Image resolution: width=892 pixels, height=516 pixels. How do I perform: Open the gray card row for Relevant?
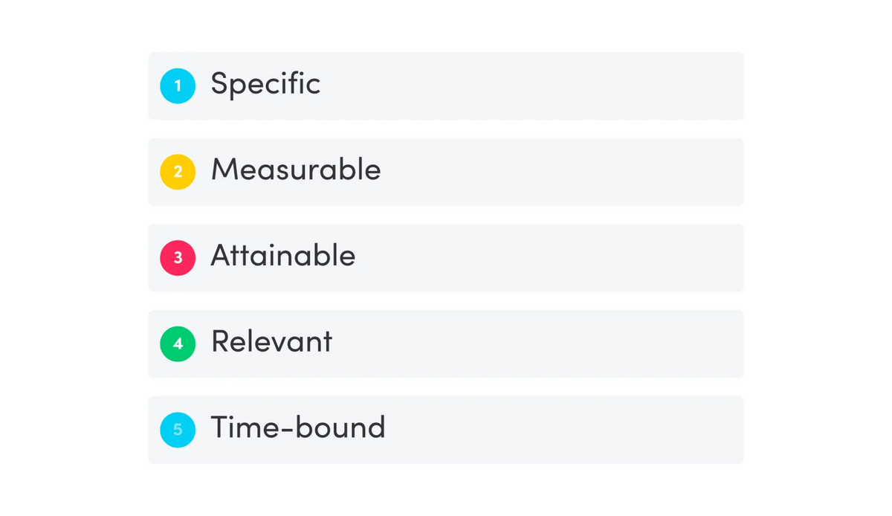point(446,344)
